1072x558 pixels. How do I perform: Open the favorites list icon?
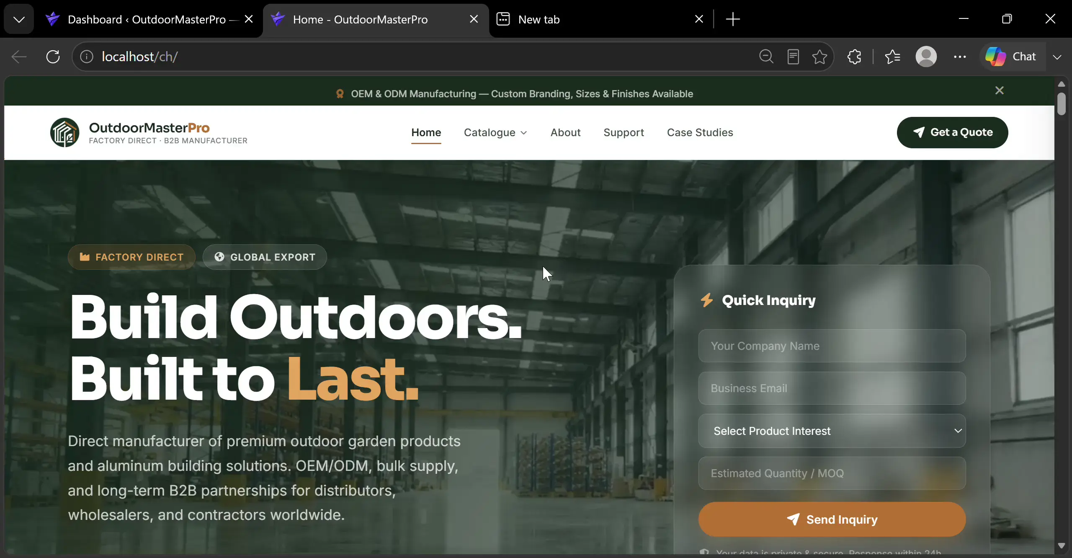892,57
